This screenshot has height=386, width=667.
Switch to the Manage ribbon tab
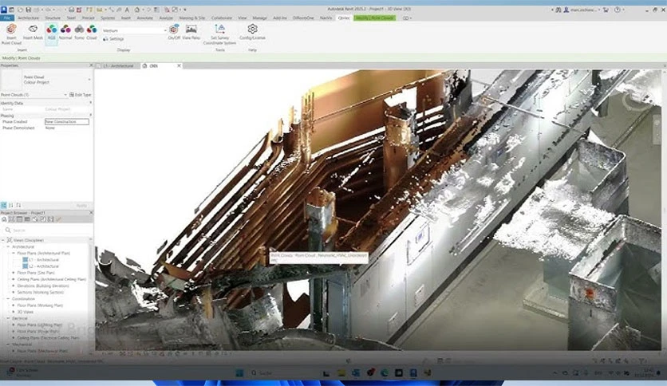point(259,18)
